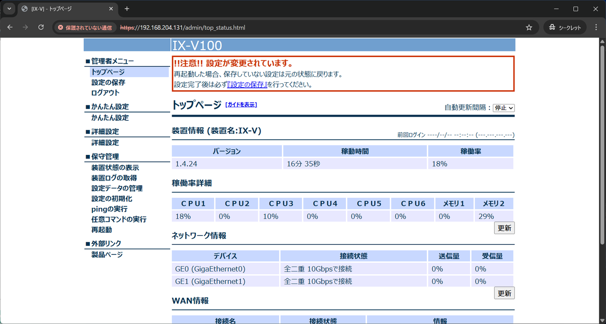Select 設定の保存 in the sidebar

[x=108, y=82]
